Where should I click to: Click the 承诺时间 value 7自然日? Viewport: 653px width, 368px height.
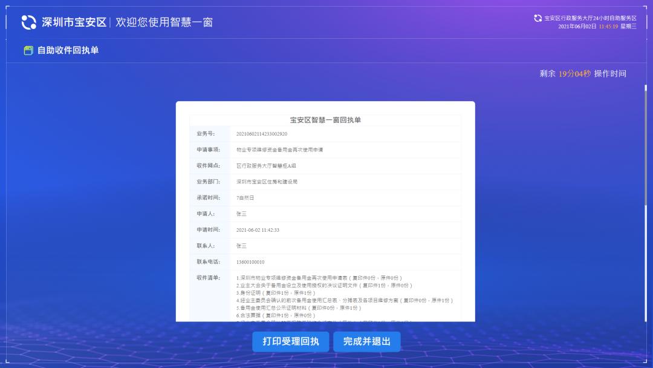[x=245, y=198]
